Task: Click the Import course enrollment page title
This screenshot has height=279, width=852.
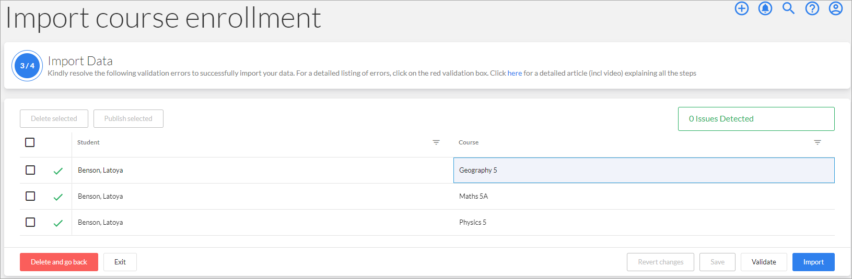Action: (163, 18)
